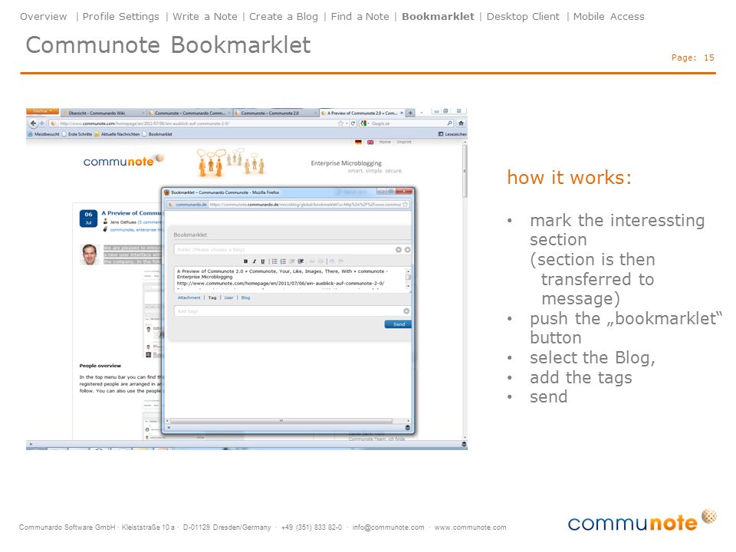
Task: Click the communote logo on the webpage
Action: click(123, 160)
